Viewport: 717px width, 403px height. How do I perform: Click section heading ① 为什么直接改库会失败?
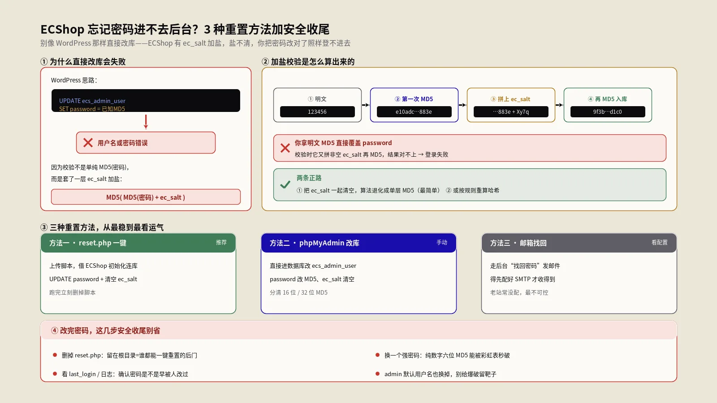pos(83,61)
